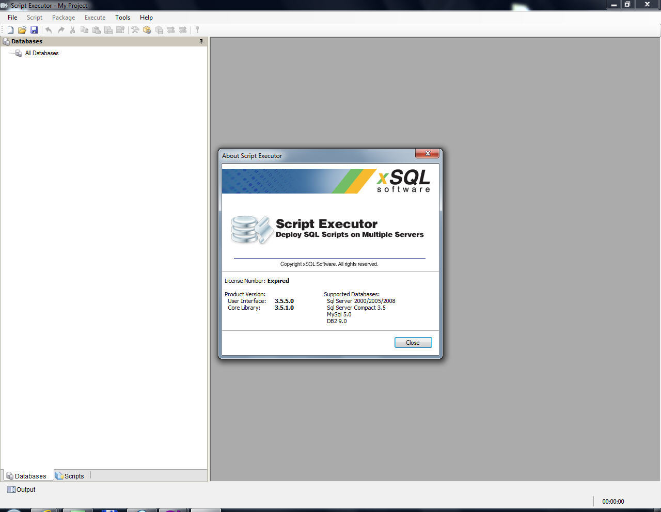This screenshot has height=512, width=661.
Task: Open the Package menu
Action: tap(64, 18)
